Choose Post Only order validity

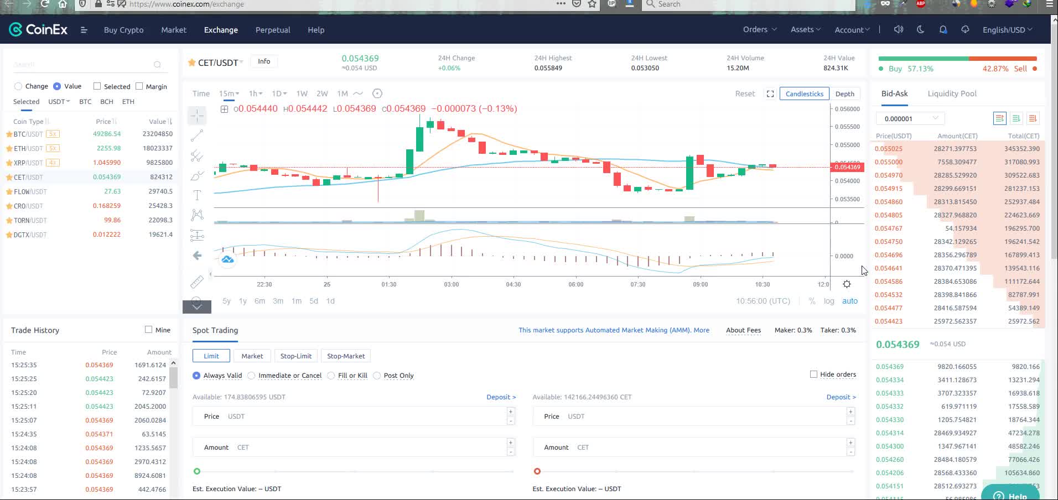[x=377, y=376]
